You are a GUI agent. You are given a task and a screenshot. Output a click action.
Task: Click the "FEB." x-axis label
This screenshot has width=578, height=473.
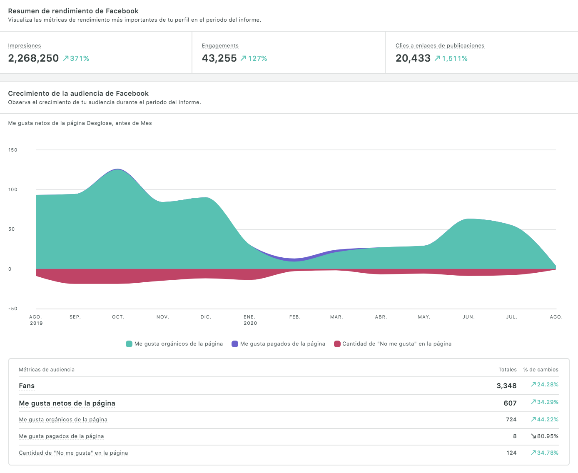click(295, 317)
